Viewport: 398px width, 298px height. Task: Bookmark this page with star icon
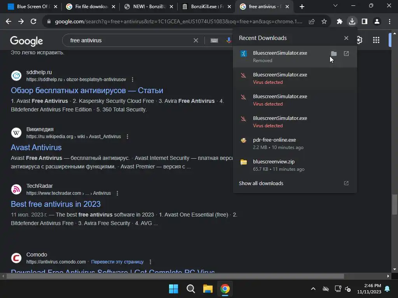pos(324,22)
